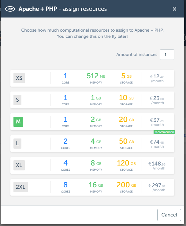Pick the XL size badge

(19, 165)
